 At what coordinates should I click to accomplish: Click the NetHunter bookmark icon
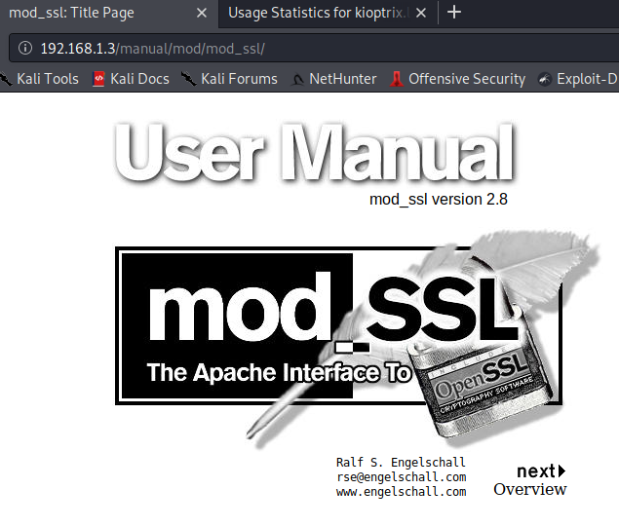297,80
